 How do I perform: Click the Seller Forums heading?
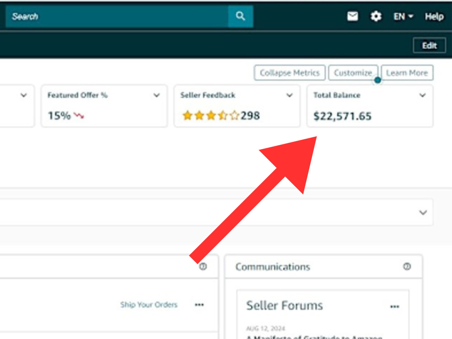[284, 305]
